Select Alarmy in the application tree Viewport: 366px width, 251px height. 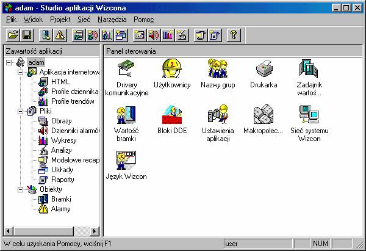click(60, 209)
